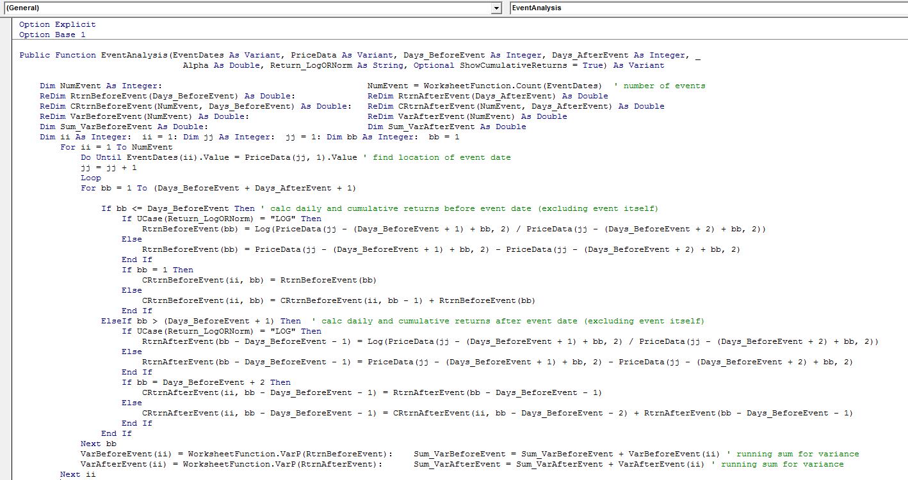Place cursor on 'Next bb' statement
908x480 pixels.
[x=98, y=444]
